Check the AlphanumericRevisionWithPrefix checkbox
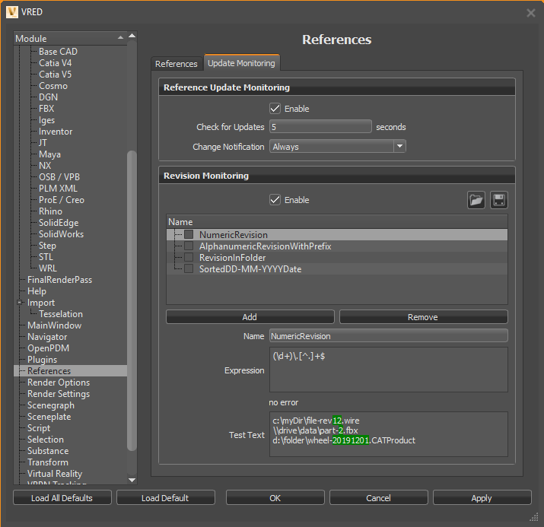Screen dimensions: 544x527 (x=189, y=246)
